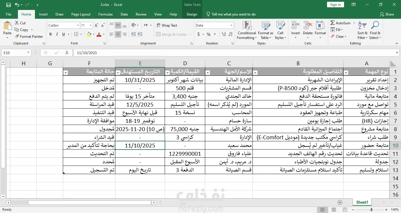Switch to the Insert tab

(43, 14)
